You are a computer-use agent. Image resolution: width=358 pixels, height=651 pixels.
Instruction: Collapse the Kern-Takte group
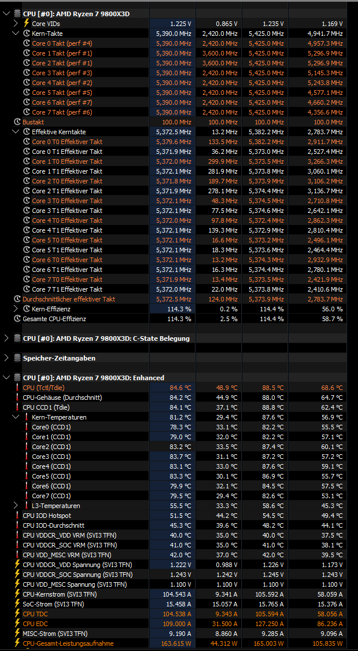click(16, 33)
